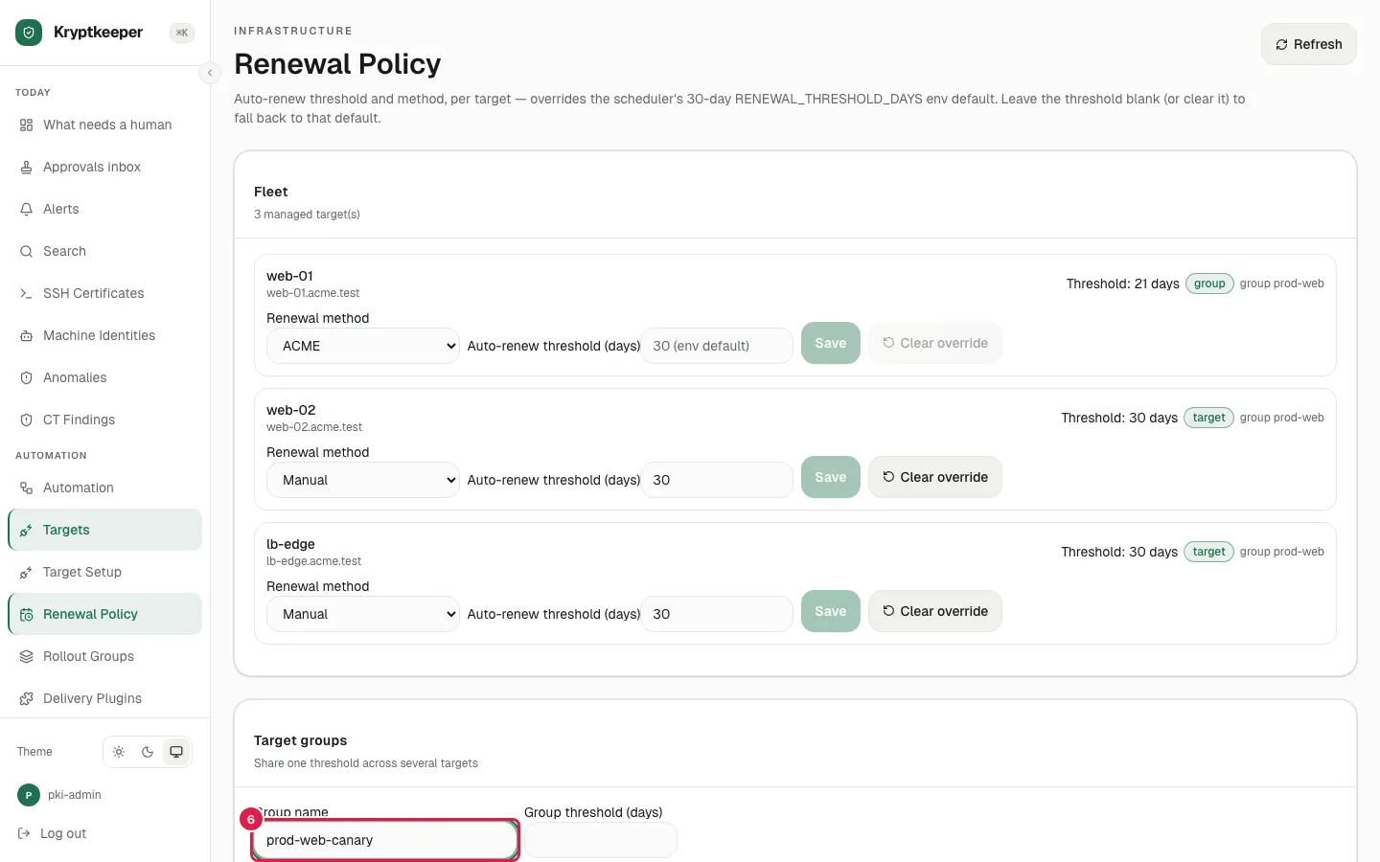Click '3 managed target(s)' text
The width and height of the screenshot is (1380, 862).
coord(307,215)
